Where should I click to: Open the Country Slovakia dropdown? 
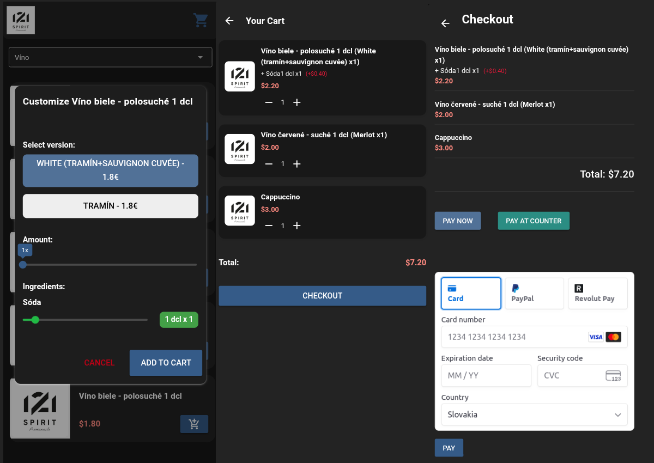[534, 415]
